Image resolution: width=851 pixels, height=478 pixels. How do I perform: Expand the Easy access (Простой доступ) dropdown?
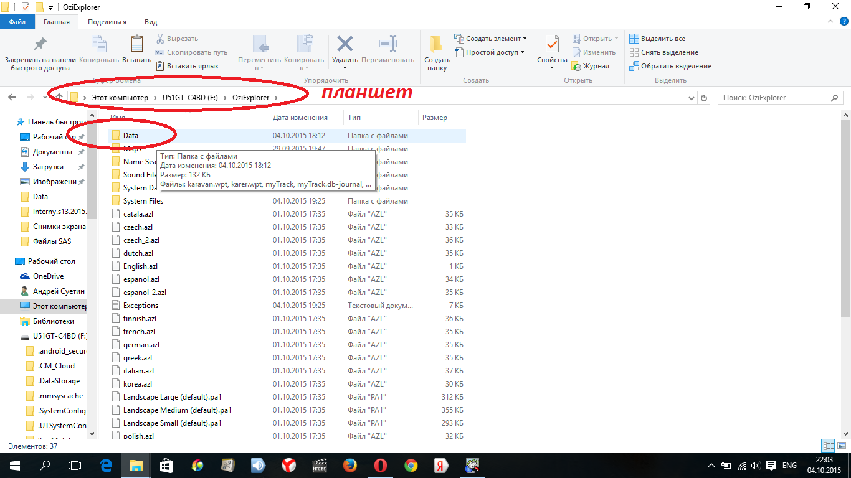click(x=490, y=52)
